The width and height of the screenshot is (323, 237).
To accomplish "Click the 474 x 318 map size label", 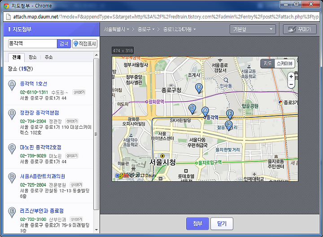I will click(x=123, y=50).
